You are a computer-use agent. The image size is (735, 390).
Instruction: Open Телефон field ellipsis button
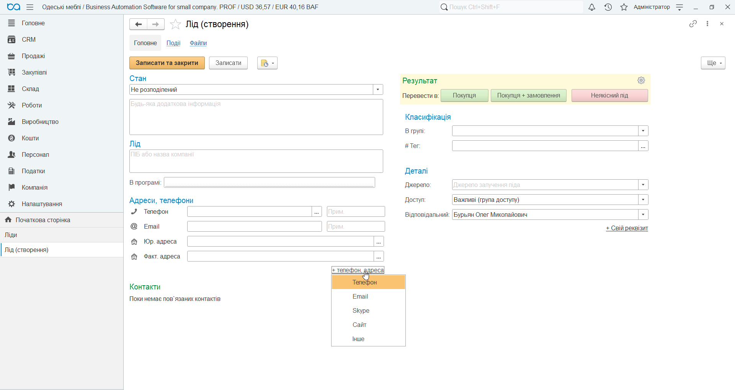[x=317, y=211]
